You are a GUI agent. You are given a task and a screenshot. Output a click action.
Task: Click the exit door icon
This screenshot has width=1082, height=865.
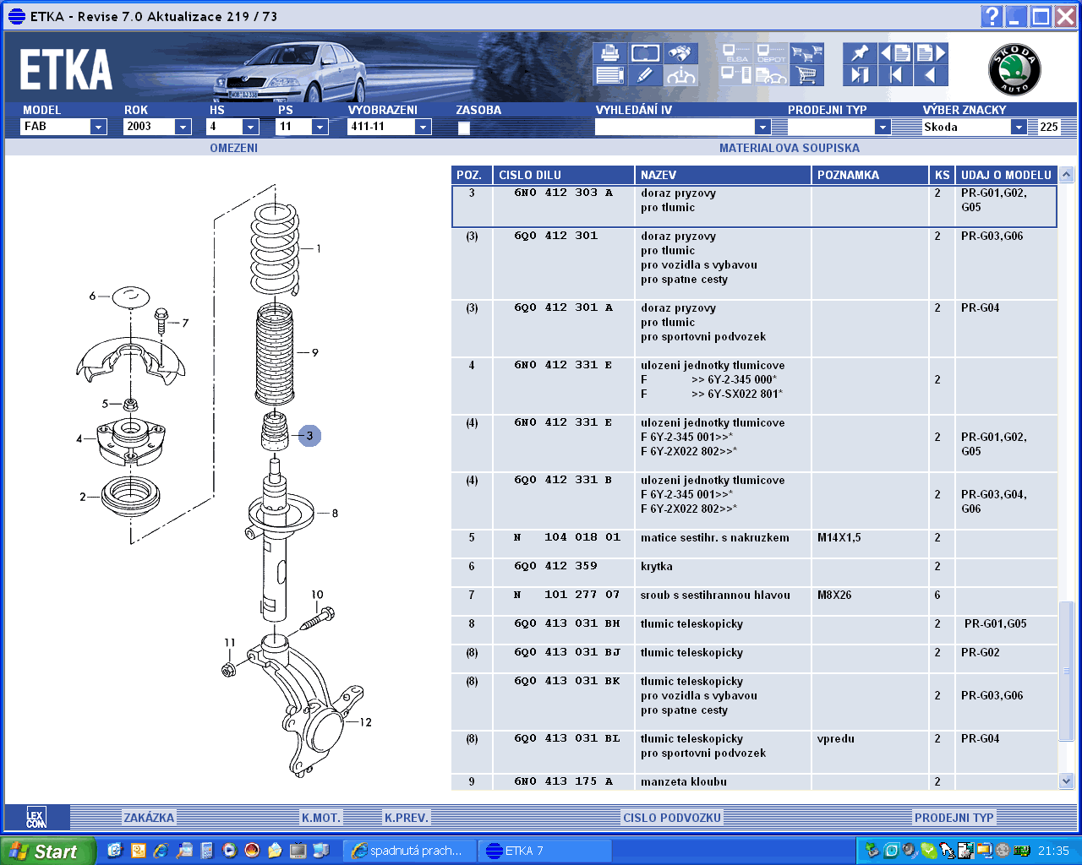coord(860,75)
